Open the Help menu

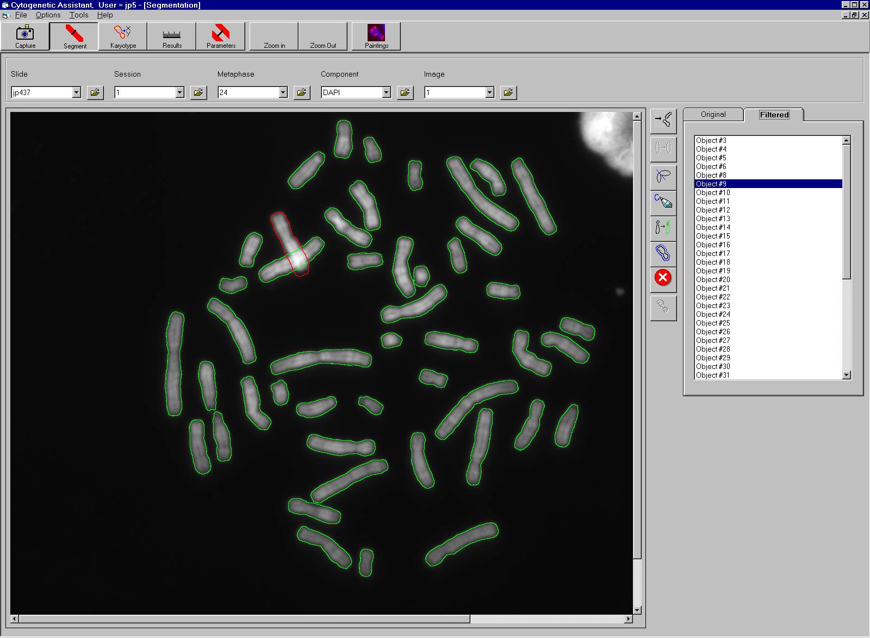(105, 15)
